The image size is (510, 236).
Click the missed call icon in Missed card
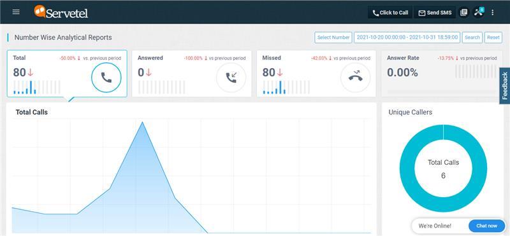click(x=355, y=78)
